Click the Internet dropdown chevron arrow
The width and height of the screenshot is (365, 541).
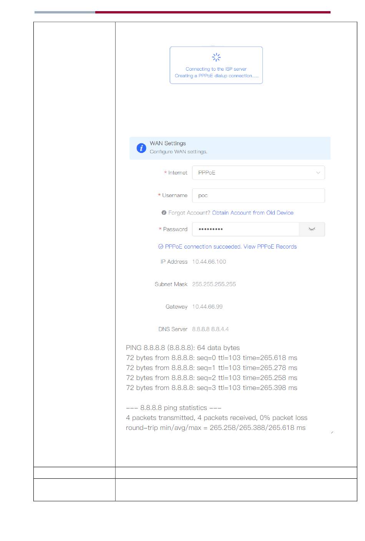(318, 173)
